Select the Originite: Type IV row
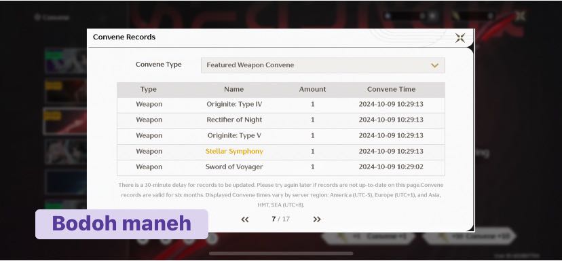562x261 pixels. tap(280, 105)
